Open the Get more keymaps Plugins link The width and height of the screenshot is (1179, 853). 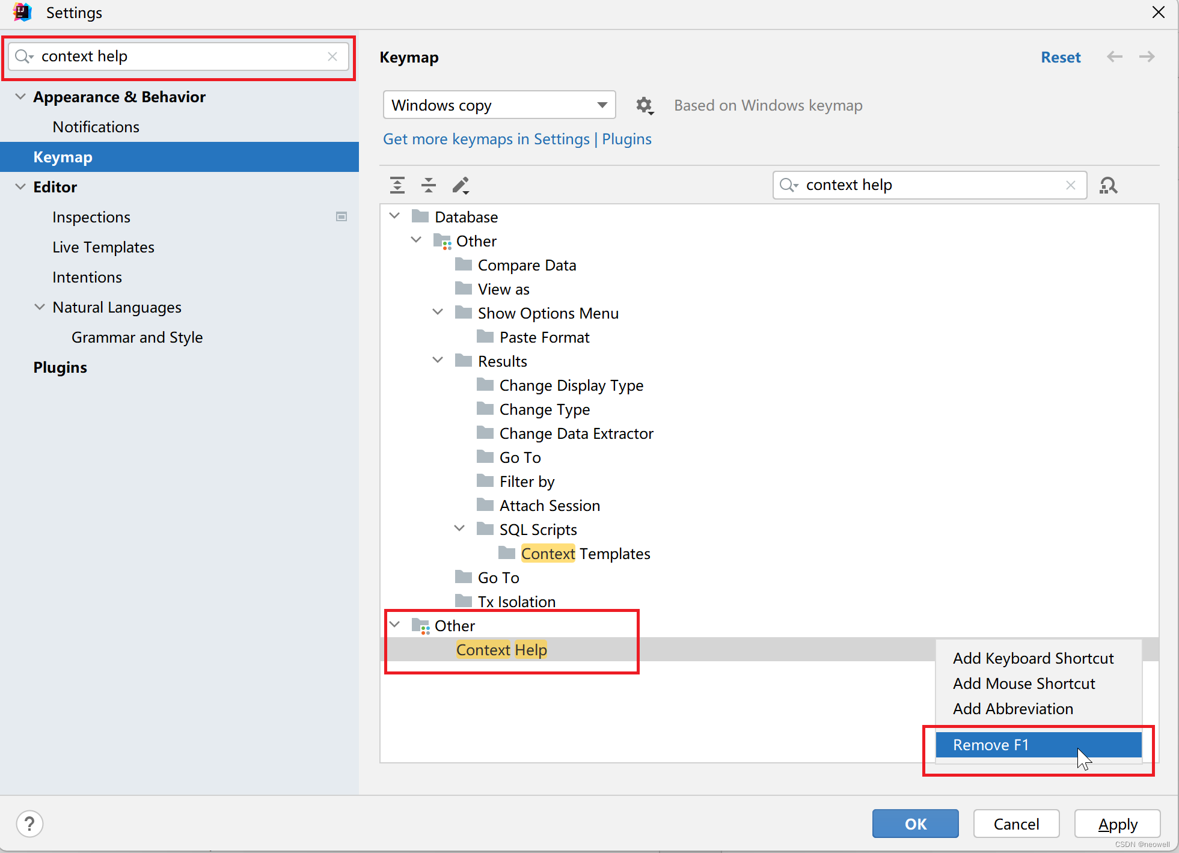tap(517, 139)
